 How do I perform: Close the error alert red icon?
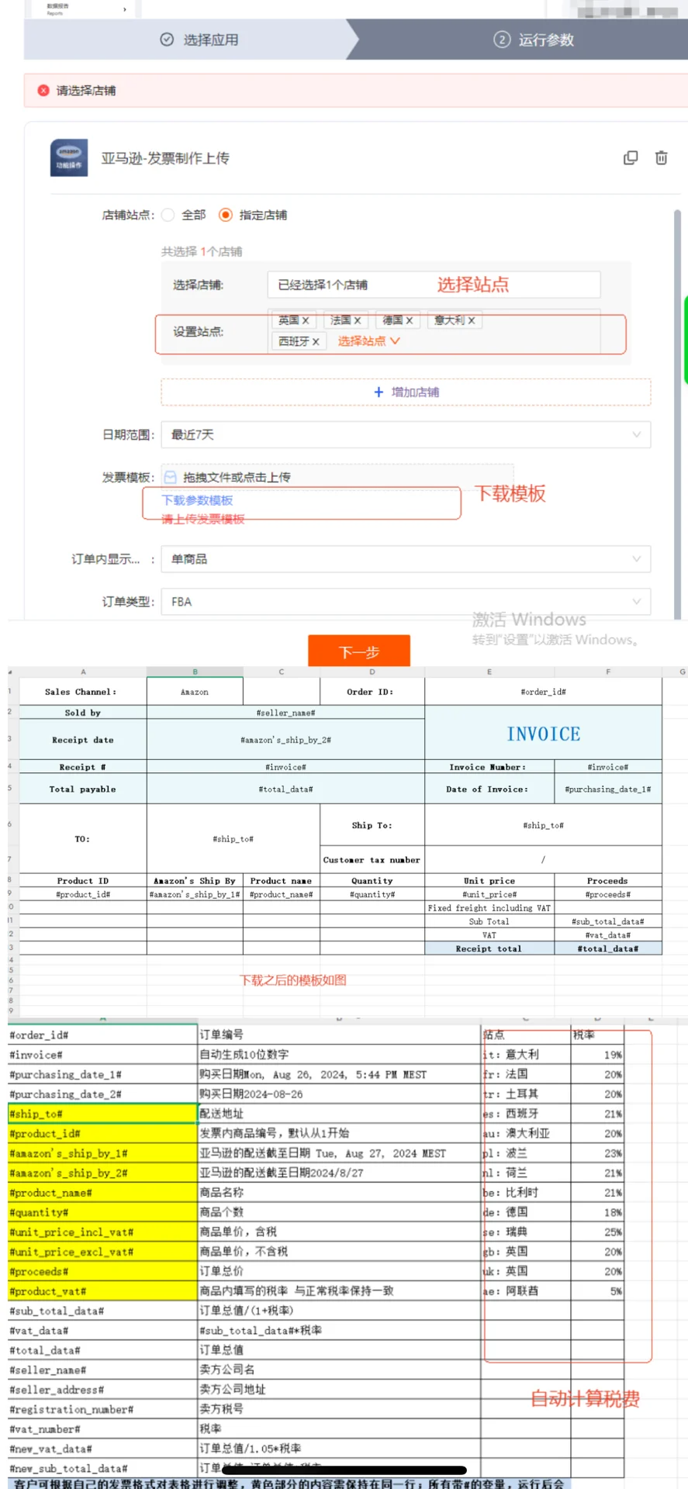[43, 91]
